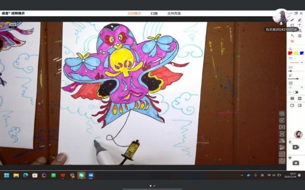
Task: Click the vertical flip overlay icon
Action: [282, 134]
